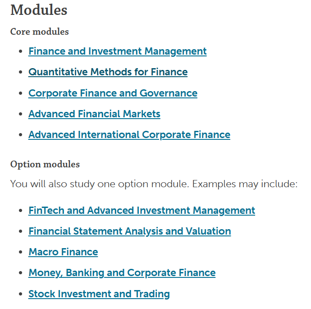Screen dimensions: 311x309
Task: Open Financial Statement Analysis and Valuation
Action: point(130,231)
